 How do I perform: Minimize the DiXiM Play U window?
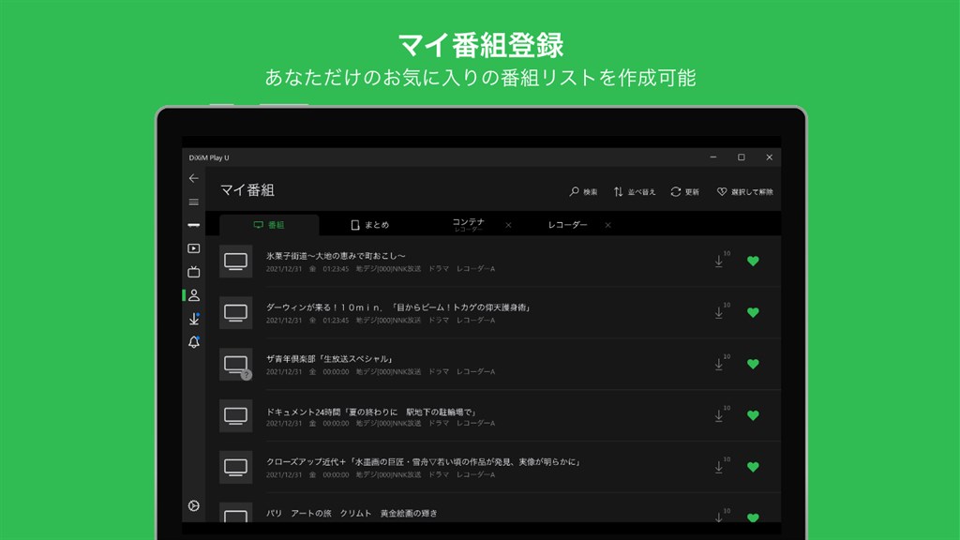pyautogui.click(x=713, y=157)
